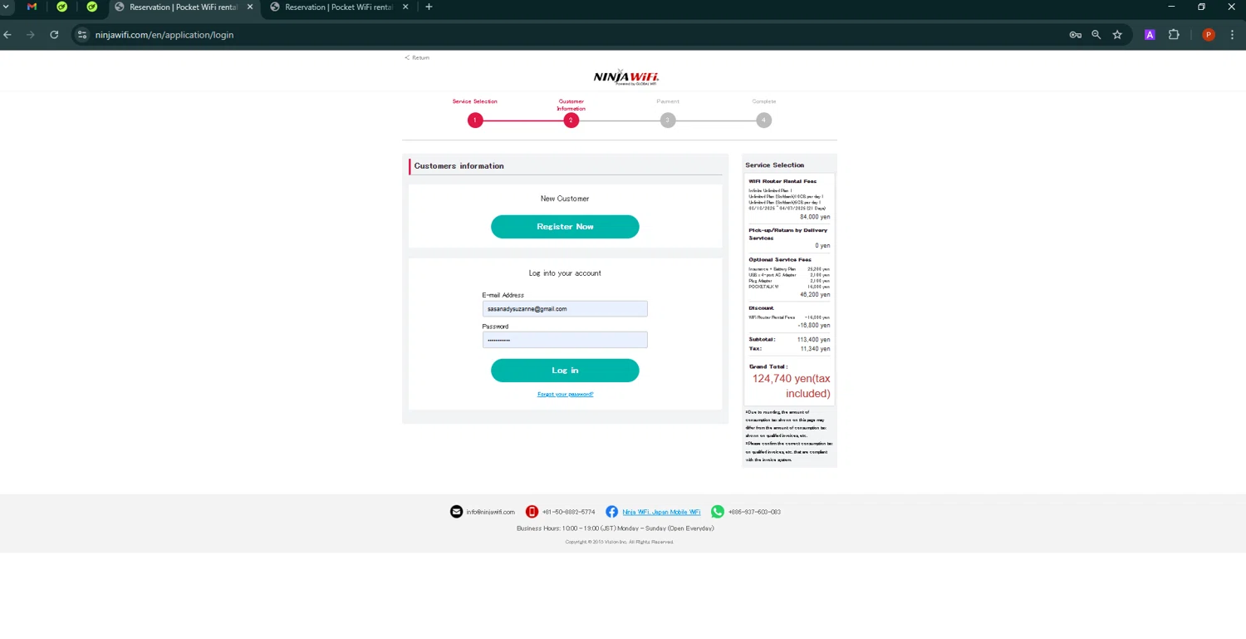Image resolution: width=1246 pixels, height=639 pixels.
Task: Open the Extensions puzzle icon
Action: click(x=1174, y=35)
